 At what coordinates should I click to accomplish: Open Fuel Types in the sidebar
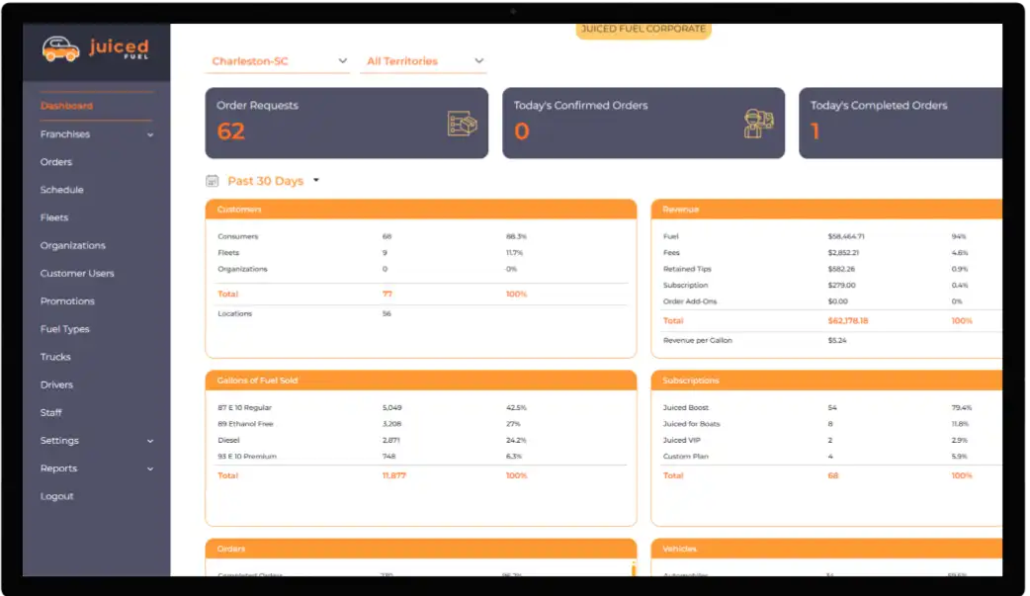(x=64, y=329)
